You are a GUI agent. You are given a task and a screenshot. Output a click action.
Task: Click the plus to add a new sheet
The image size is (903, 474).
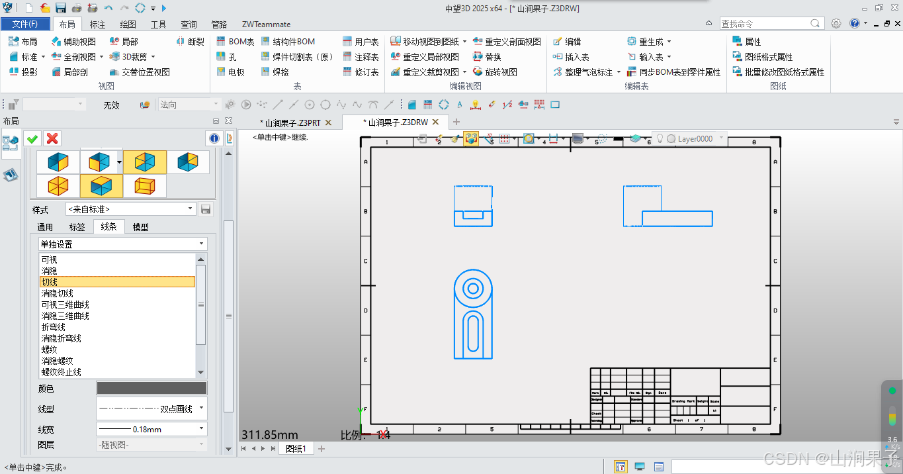(x=322, y=449)
